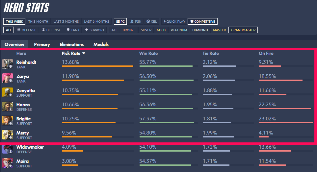Viewport: 317px width, 172px height.
Task: Select ALL skill tiers filter
Action: click(114, 30)
